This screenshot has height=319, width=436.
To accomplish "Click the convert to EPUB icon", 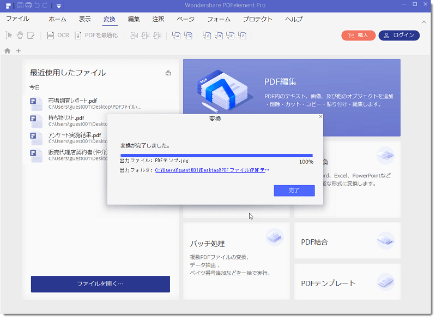I will point(207,36).
